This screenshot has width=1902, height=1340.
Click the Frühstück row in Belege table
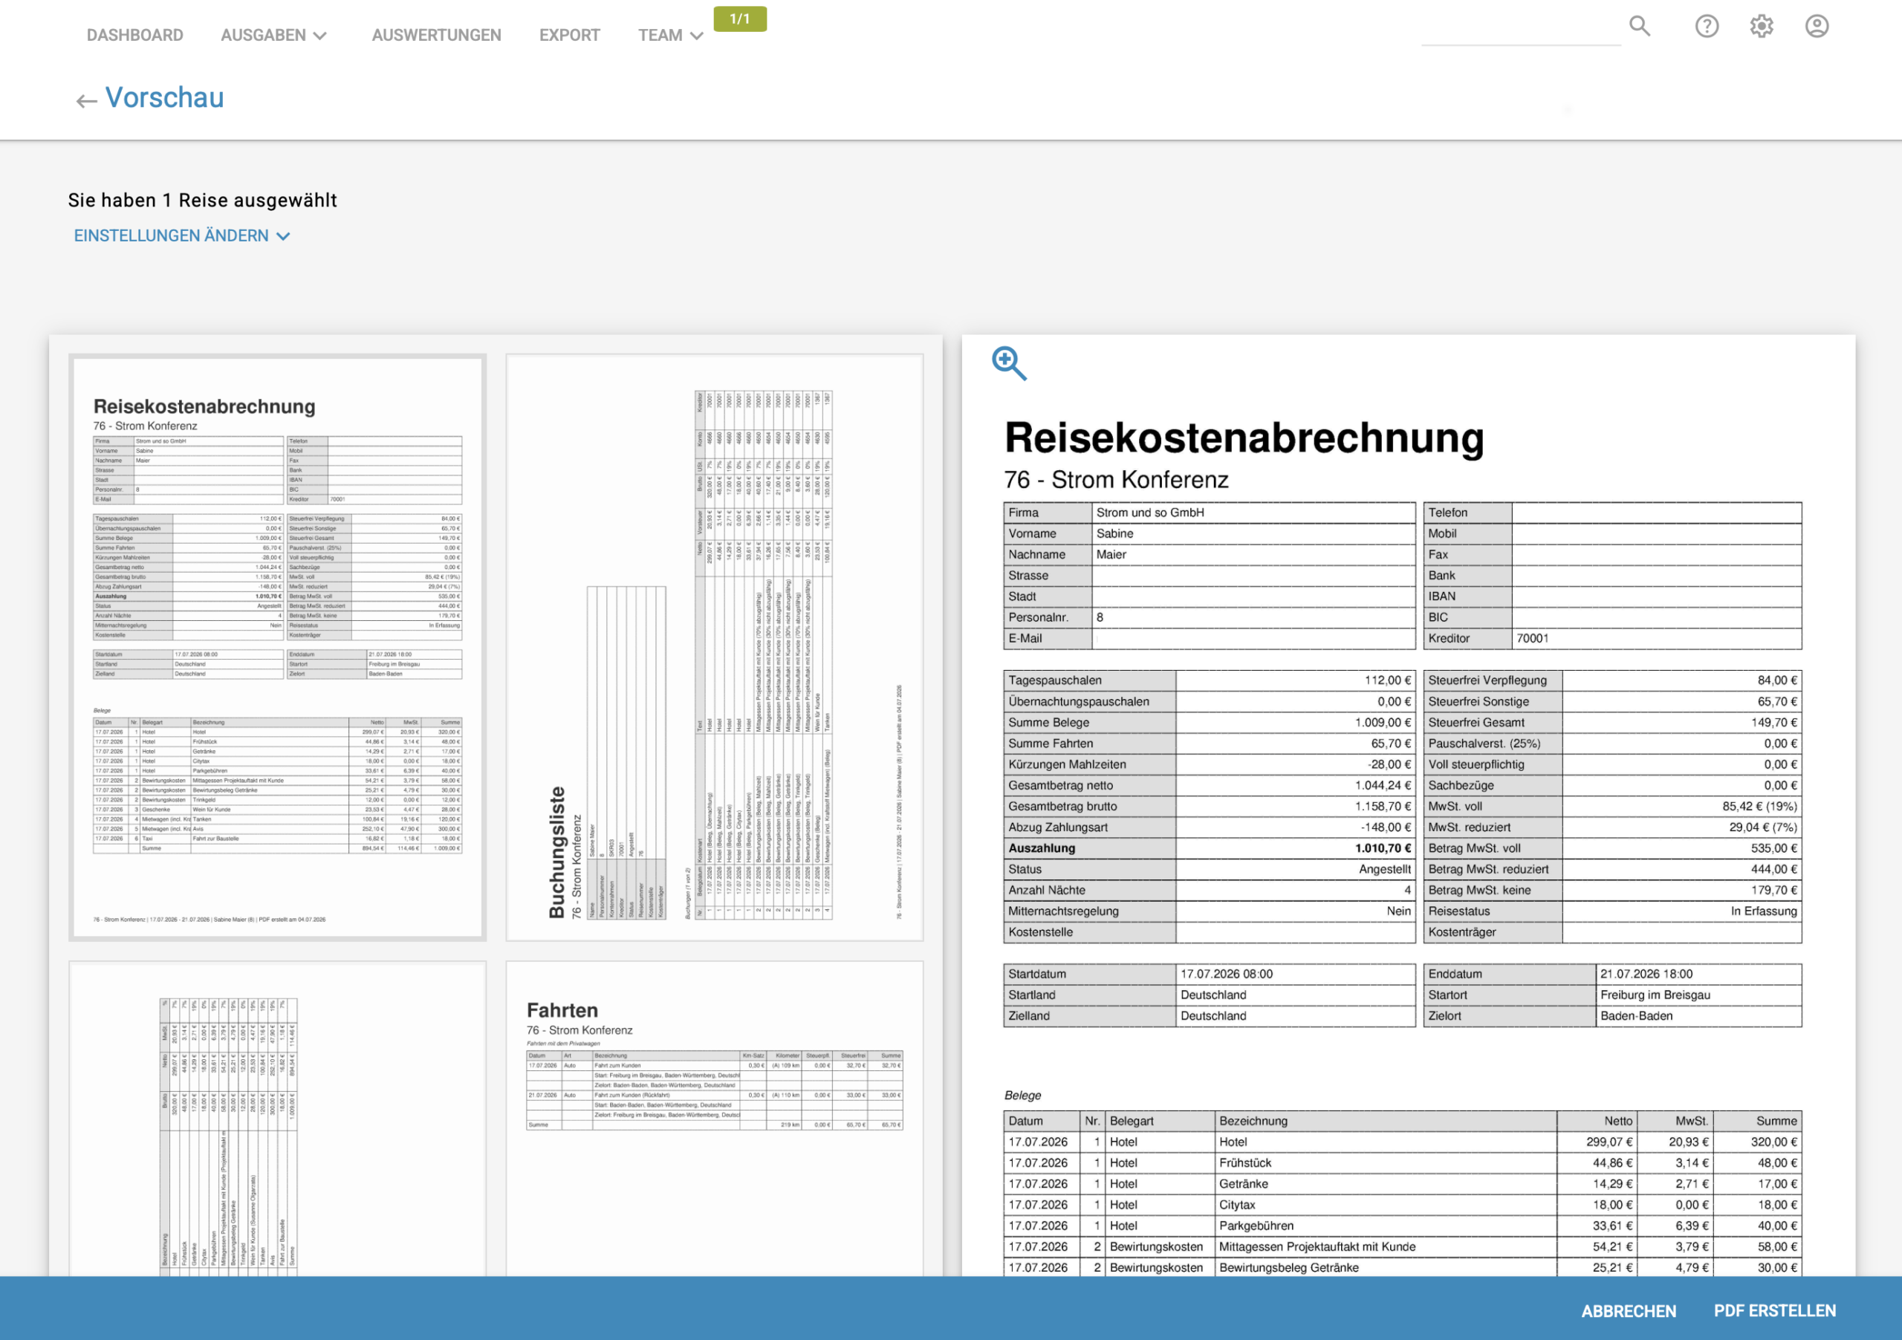pyautogui.click(x=1402, y=1162)
